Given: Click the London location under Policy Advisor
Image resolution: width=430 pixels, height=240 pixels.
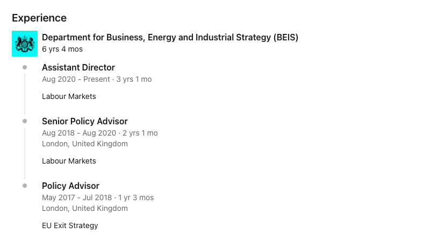Looking at the screenshot, I should pos(85,208).
